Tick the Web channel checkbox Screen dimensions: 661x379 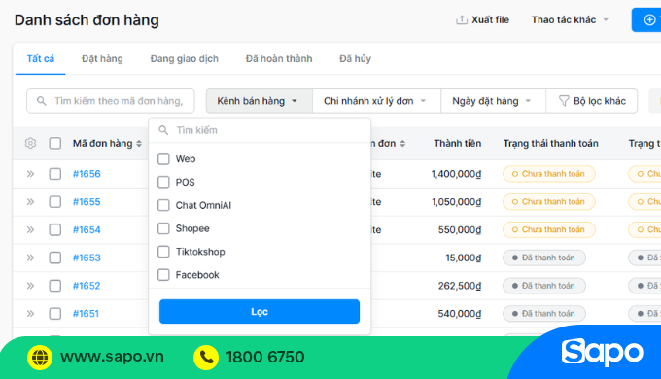click(163, 159)
